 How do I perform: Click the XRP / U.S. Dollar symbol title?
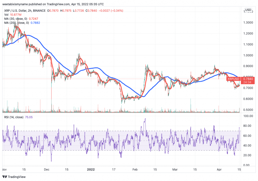[x=25, y=11]
